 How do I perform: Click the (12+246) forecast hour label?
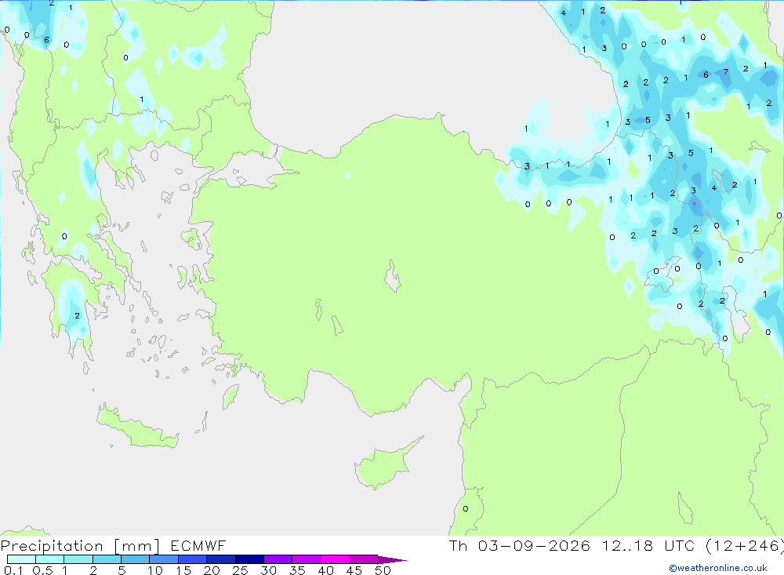[745, 546]
